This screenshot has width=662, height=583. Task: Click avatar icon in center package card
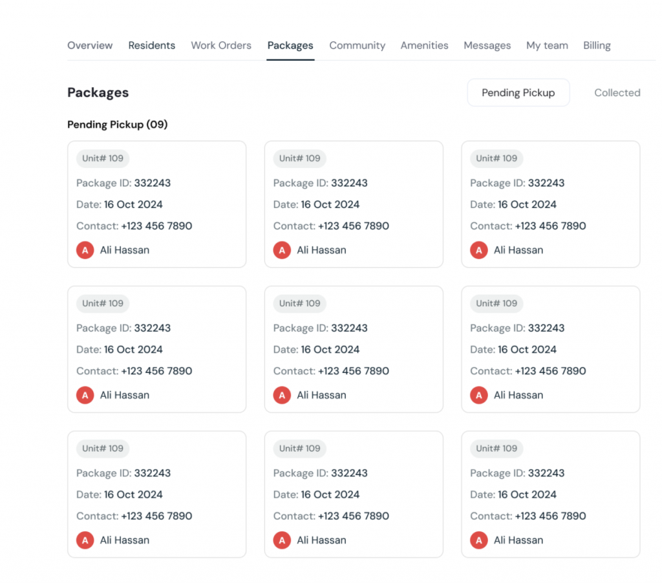282,395
